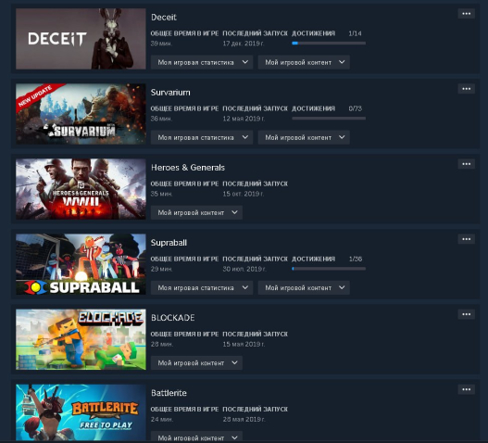The image size is (488, 443).
Task: Click the Survarium game banner image
Action: (81, 114)
